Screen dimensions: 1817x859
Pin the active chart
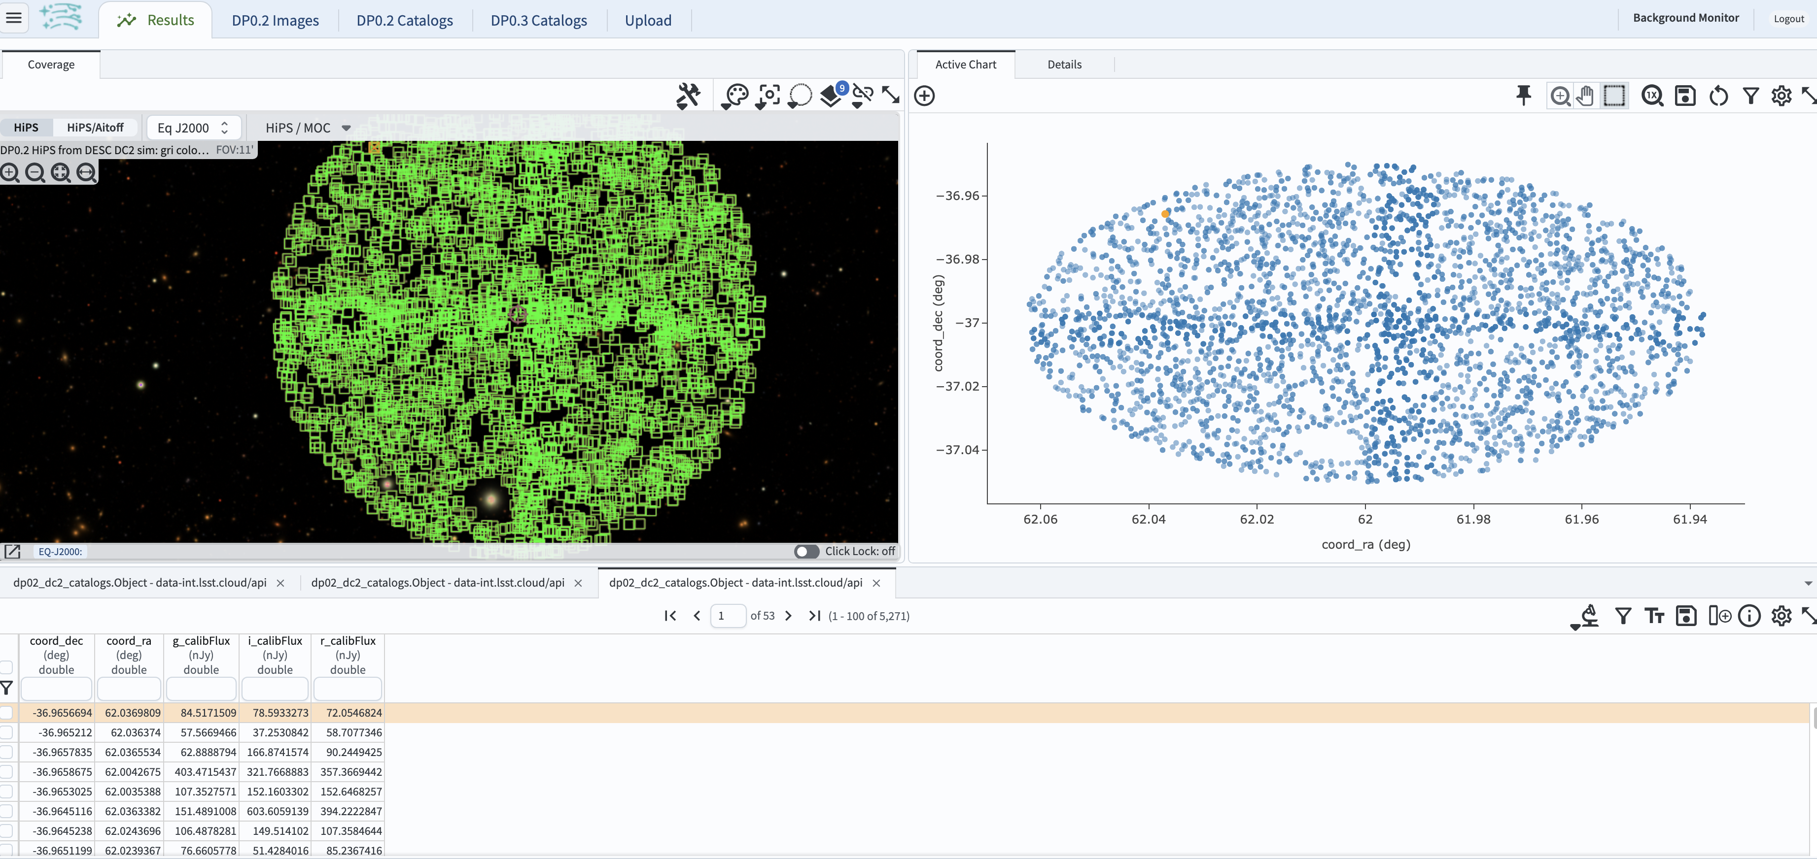(1524, 96)
